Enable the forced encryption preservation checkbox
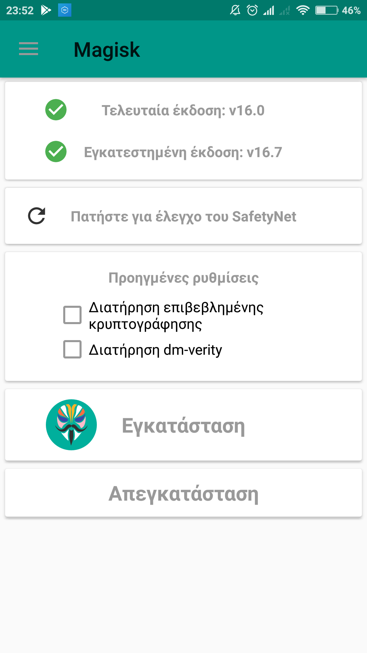 (x=72, y=315)
